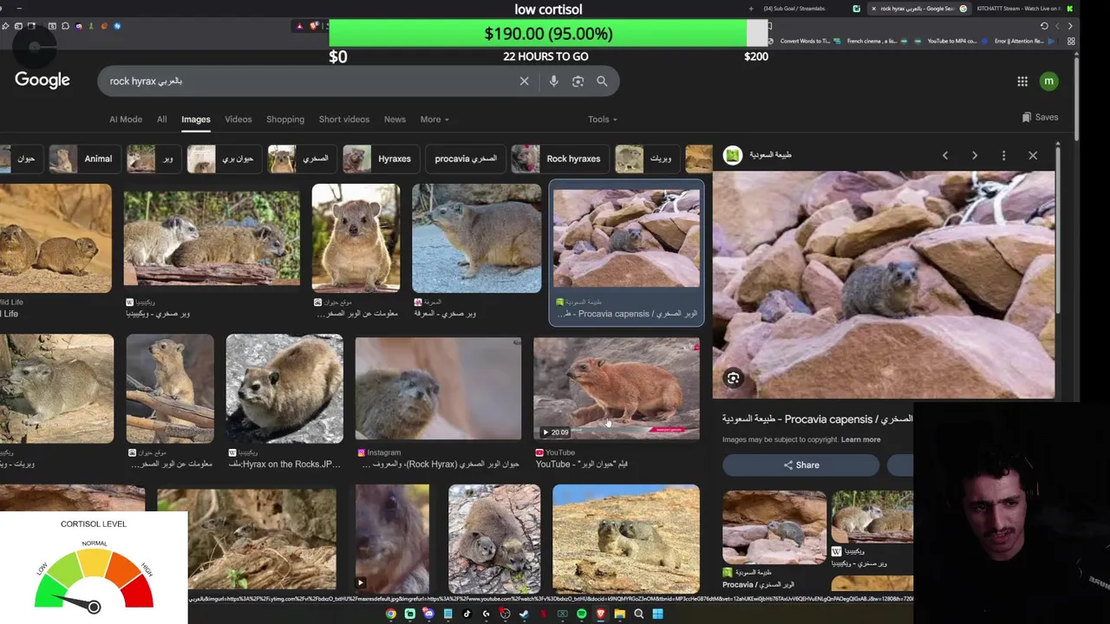Image resolution: width=1110 pixels, height=624 pixels.
Task: Open the two hyraxes on log thumbnail
Action: [212, 238]
